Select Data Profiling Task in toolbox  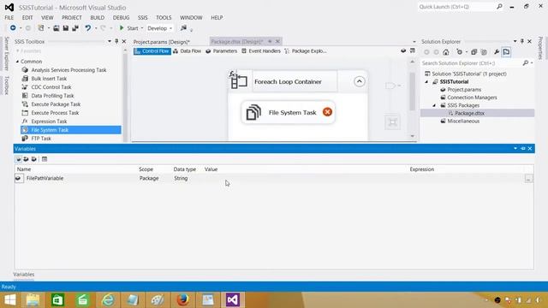pyautogui.click(x=52, y=96)
